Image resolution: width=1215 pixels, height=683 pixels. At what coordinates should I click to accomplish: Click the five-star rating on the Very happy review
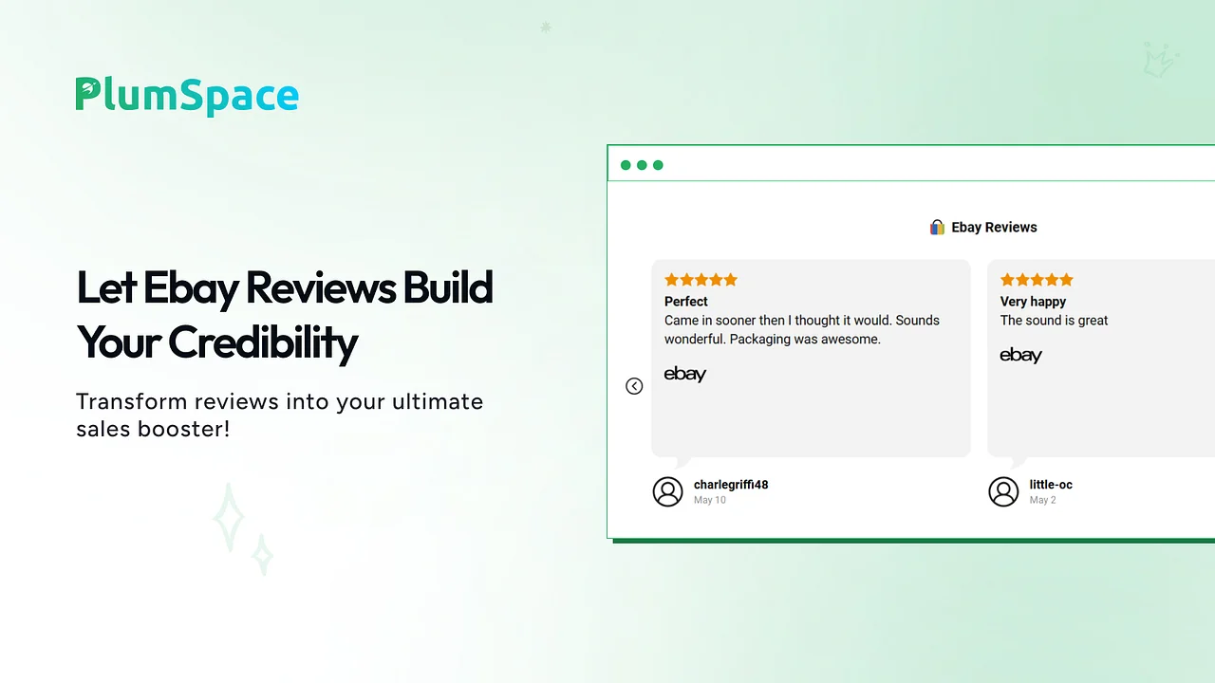point(1037,280)
